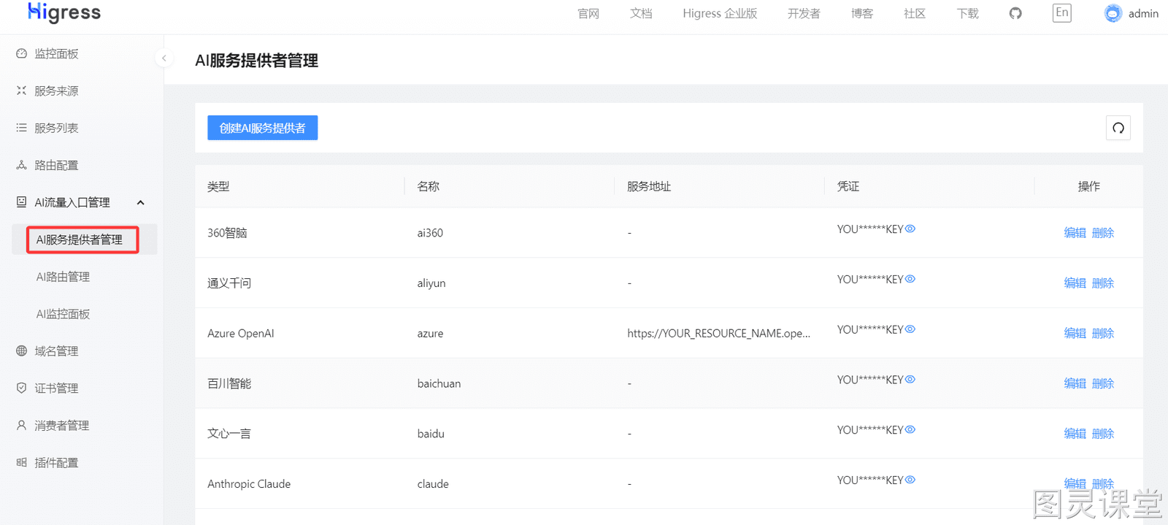Toggle visibility of the claude key

(x=910, y=480)
